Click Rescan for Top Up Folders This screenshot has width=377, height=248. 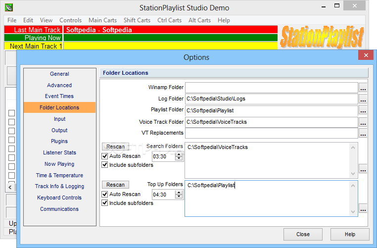tap(115, 185)
